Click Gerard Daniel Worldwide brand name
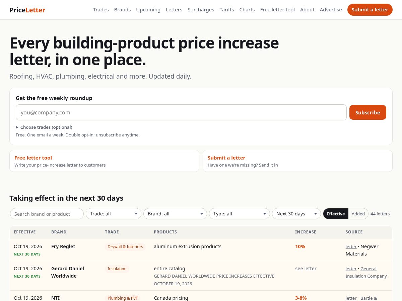402x301 pixels. click(68, 272)
